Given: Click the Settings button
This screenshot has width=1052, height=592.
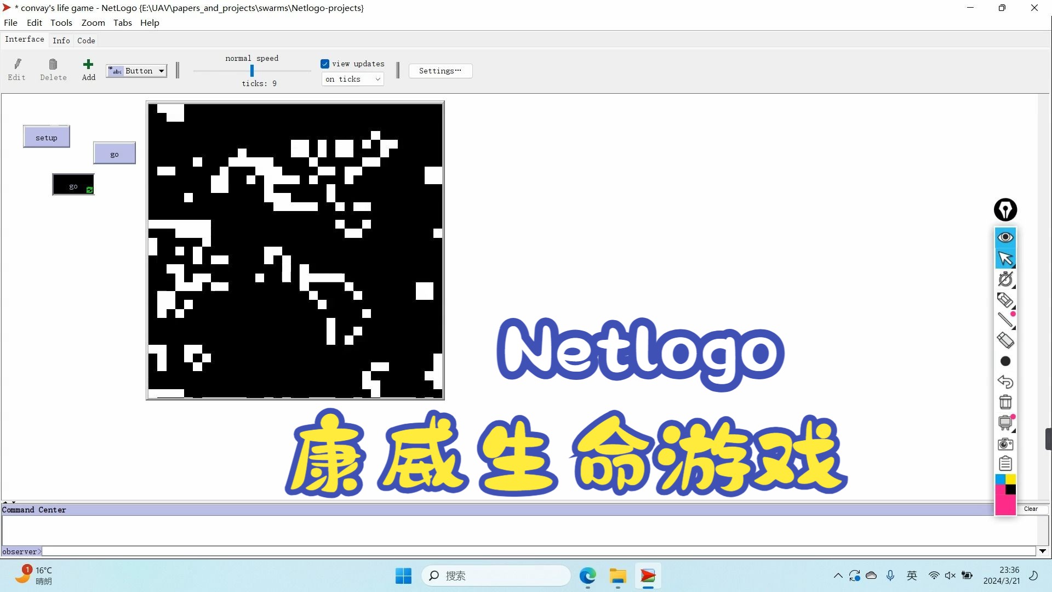Looking at the screenshot, I should tap(439, 70).
